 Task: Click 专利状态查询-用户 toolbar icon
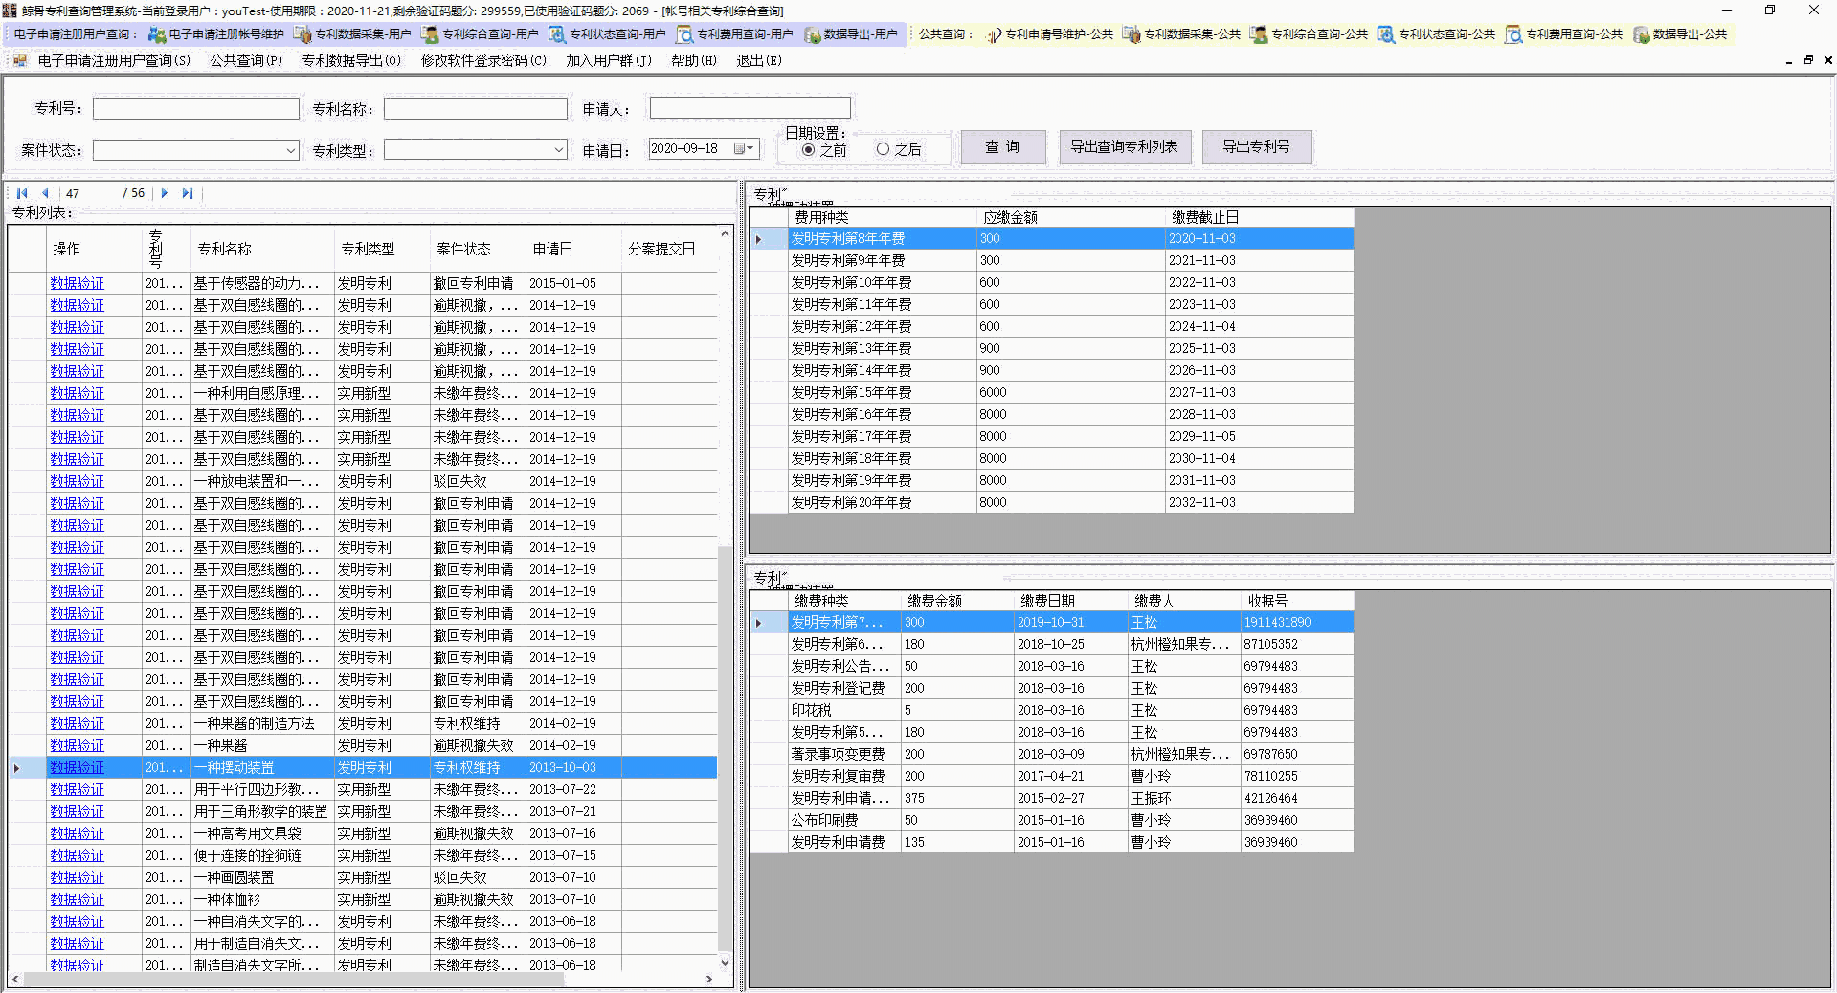click(x=610, y=33)
